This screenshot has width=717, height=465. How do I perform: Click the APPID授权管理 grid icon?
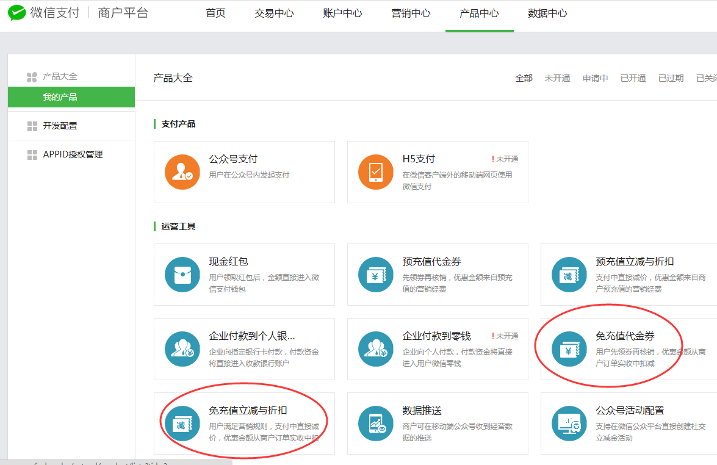pos(32,155)
